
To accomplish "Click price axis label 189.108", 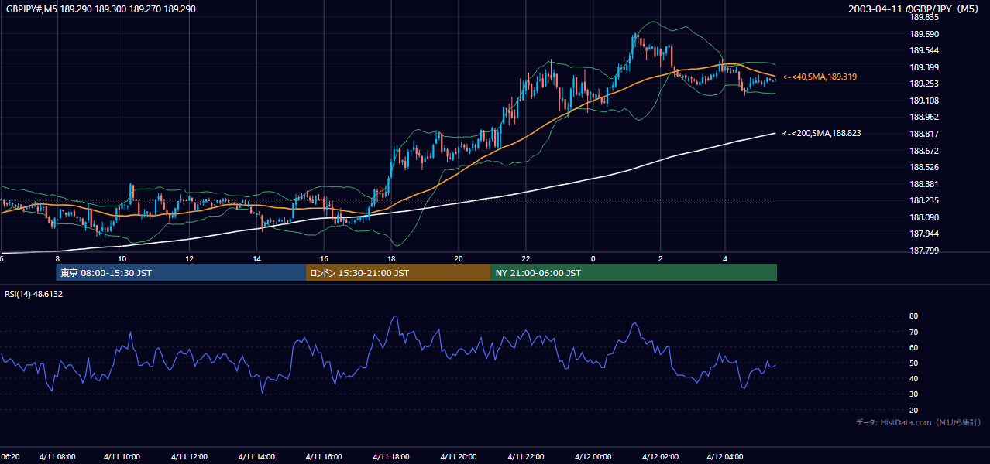I will (924, 101).
